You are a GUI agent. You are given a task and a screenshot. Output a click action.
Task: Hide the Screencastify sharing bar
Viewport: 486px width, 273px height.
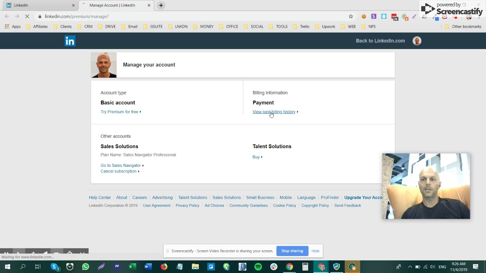[x=316, y=251]
